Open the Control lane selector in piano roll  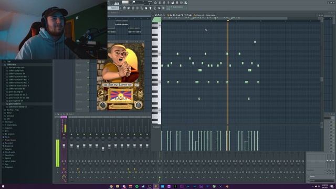click(x=156, y=127)
